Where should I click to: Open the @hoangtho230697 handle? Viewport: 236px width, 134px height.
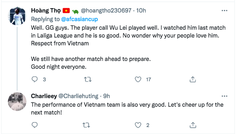(106, 10)
